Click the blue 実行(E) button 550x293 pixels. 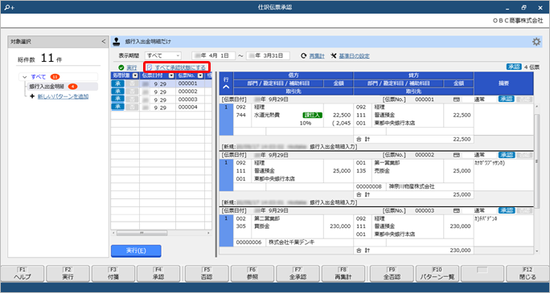point(136,250)
